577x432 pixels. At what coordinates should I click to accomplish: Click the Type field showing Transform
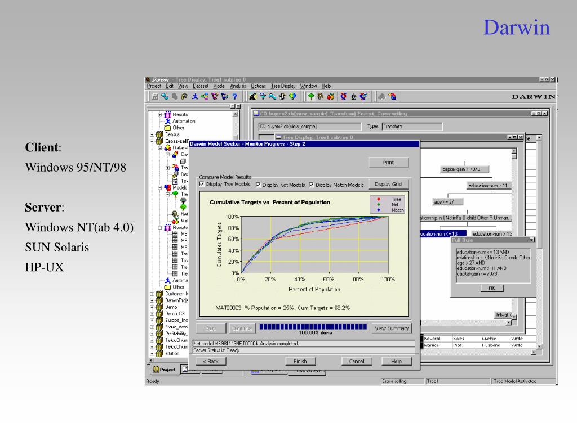point(412,127)
